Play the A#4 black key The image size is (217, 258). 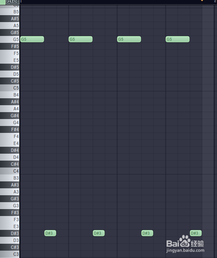click(x=10, y=102)
